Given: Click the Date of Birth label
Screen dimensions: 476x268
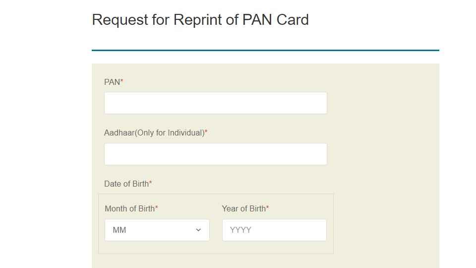Looking at the screenshot, I should tap(126, 184).
